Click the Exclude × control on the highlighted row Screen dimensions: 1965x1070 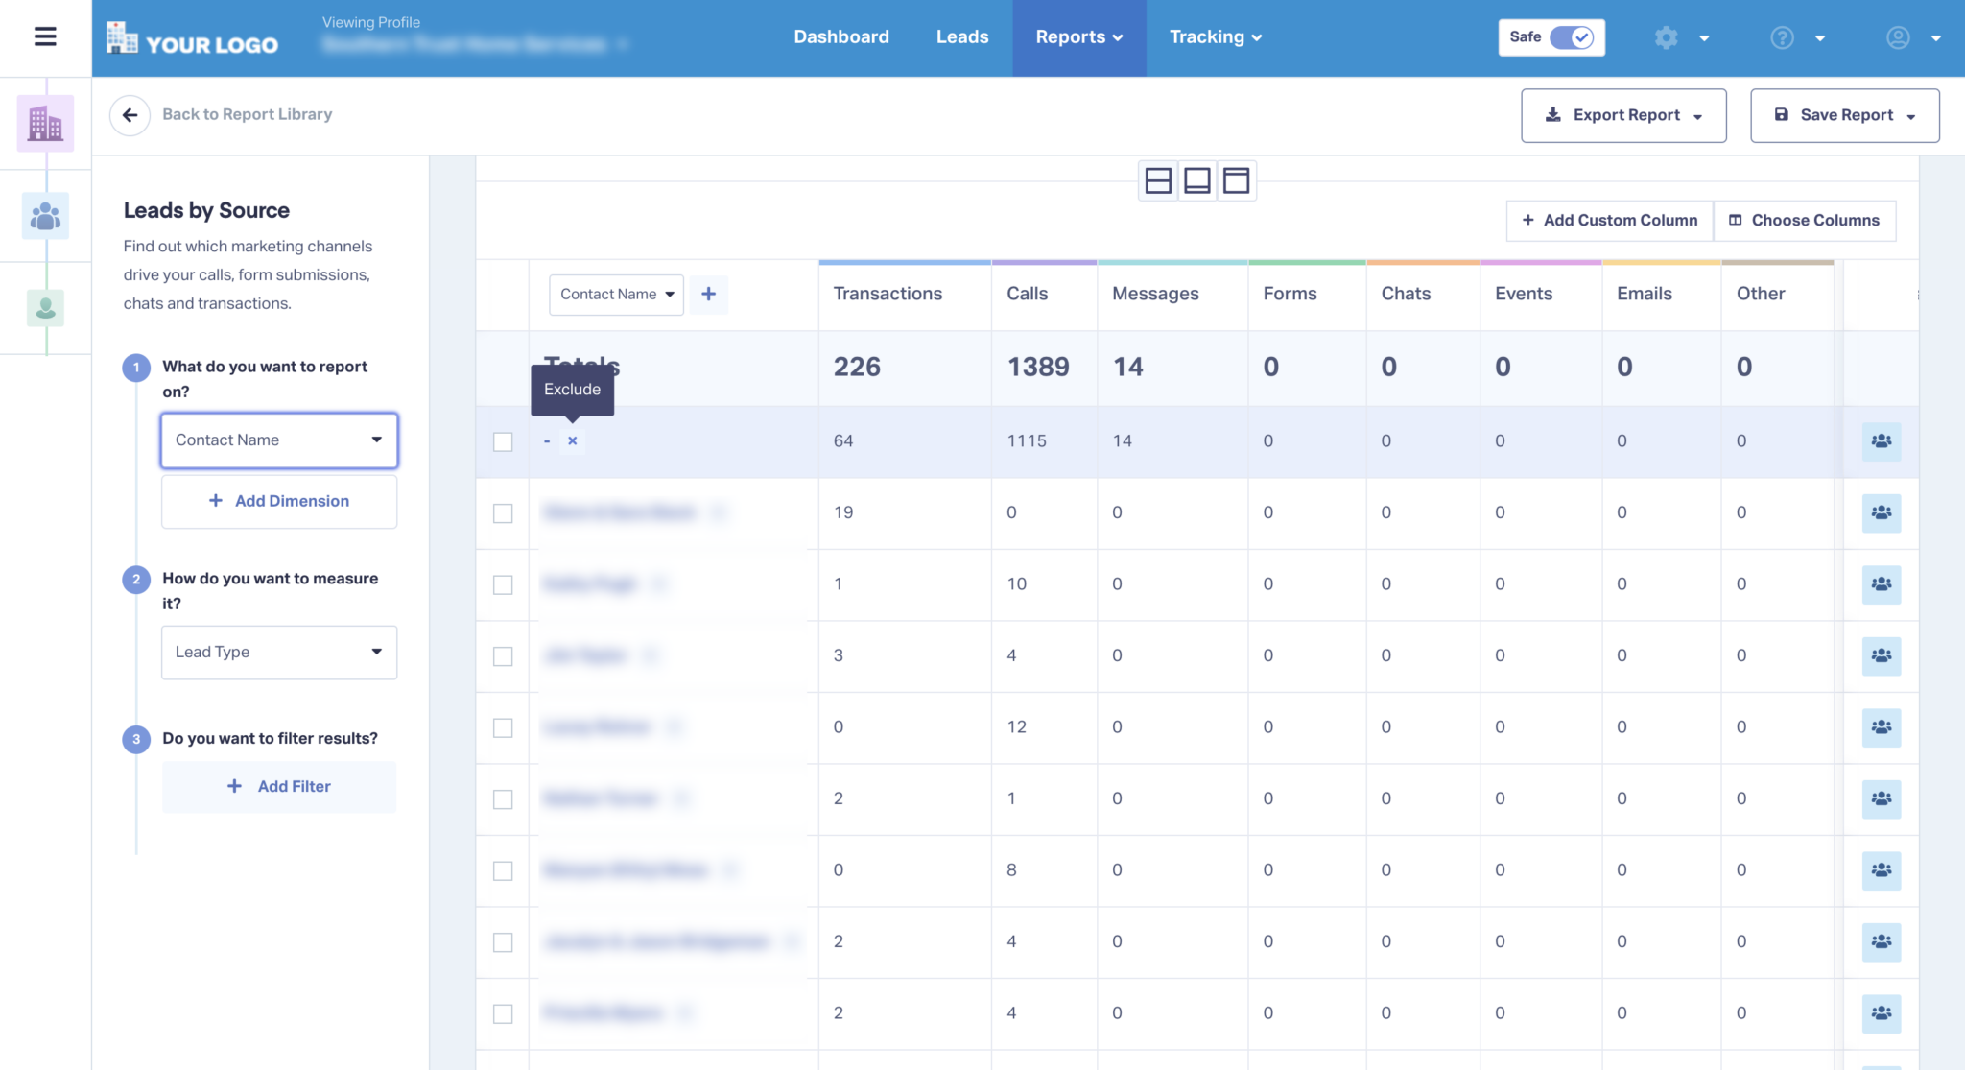click(x=572, y=440)
